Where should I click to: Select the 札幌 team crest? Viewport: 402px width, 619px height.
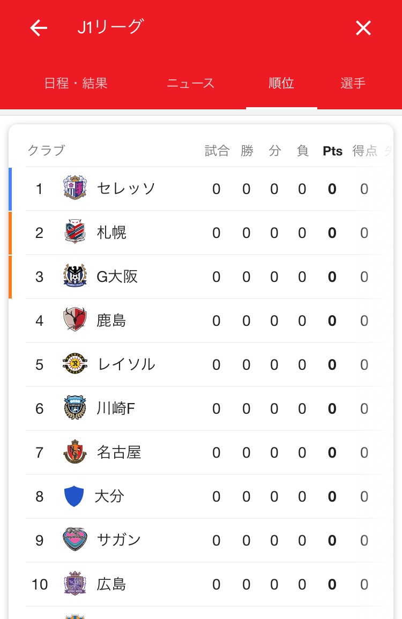pos(75,232)
